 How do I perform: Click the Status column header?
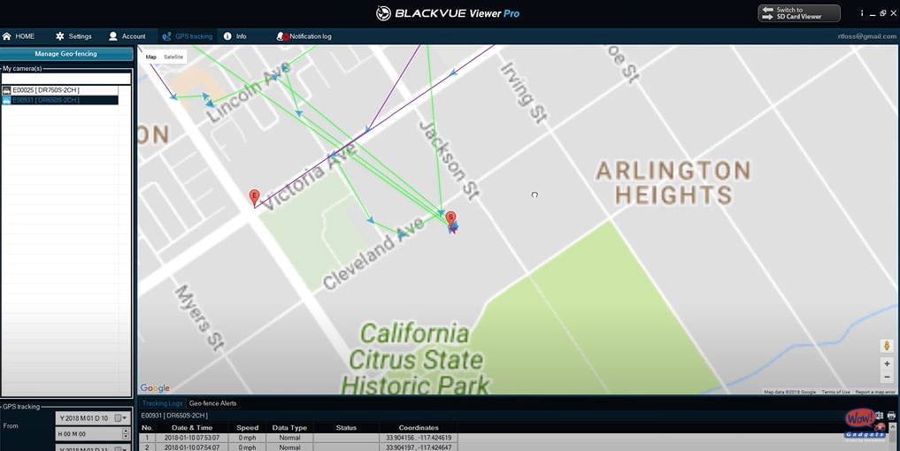click(x=346, y=427)
